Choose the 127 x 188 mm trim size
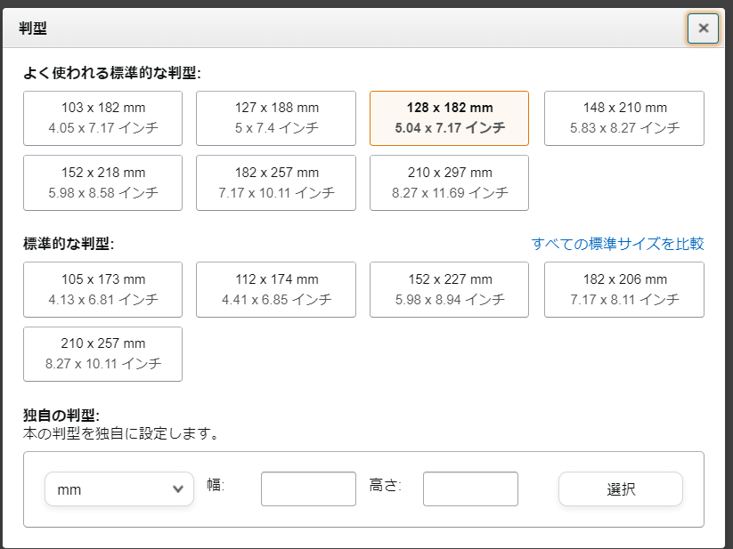 [276, 118]
